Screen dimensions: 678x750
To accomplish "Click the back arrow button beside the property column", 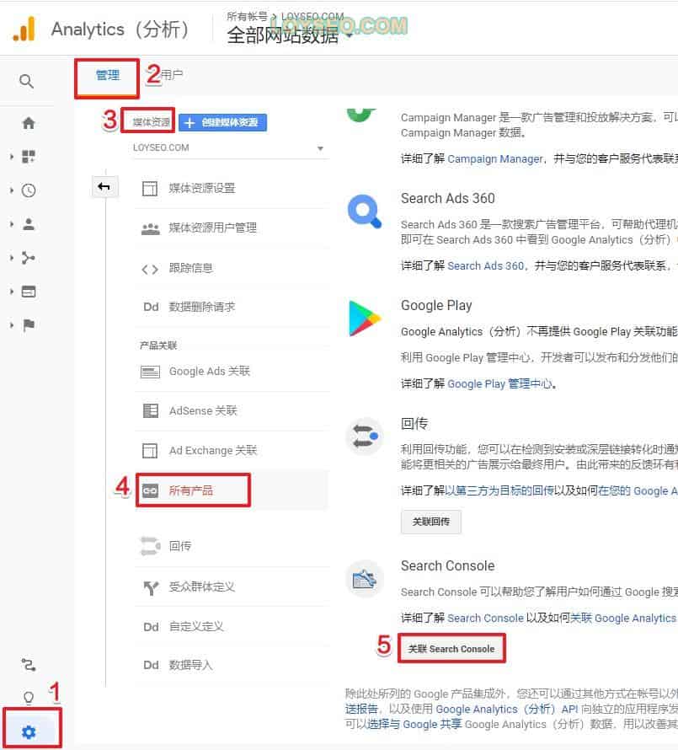I will [104, 186].
